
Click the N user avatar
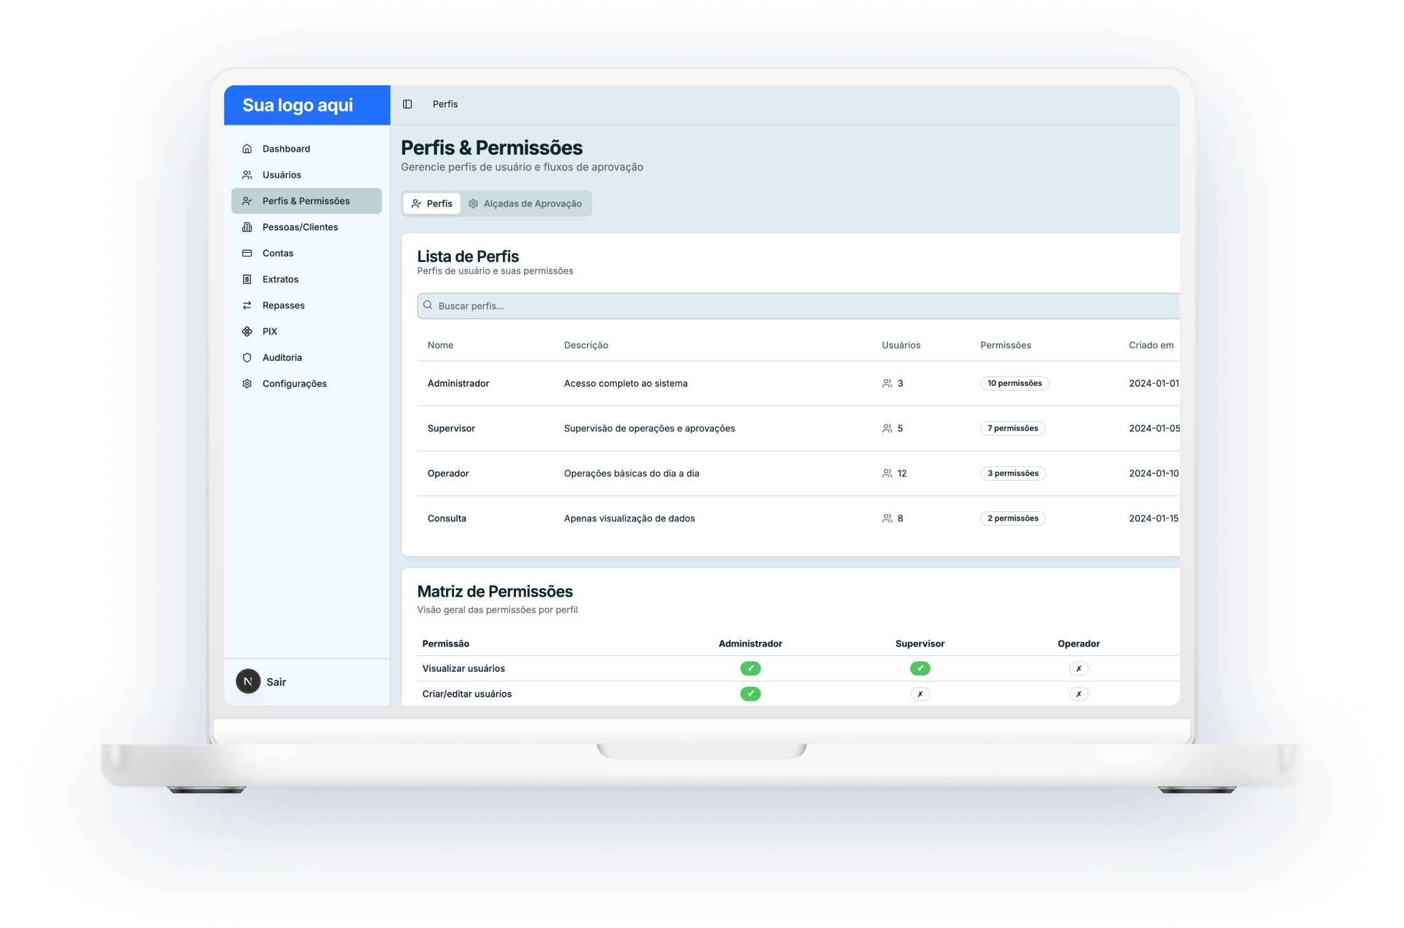click(248, 681)
